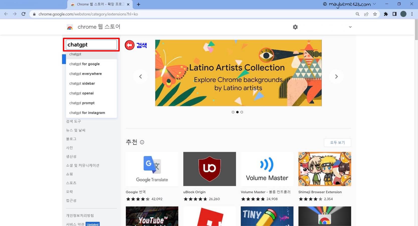Open 스포츠 category
The image size is (418, 226).
pyautogui.click(x=71, y=183)
